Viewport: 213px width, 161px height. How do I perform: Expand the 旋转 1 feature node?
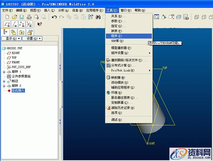(4, 72)
